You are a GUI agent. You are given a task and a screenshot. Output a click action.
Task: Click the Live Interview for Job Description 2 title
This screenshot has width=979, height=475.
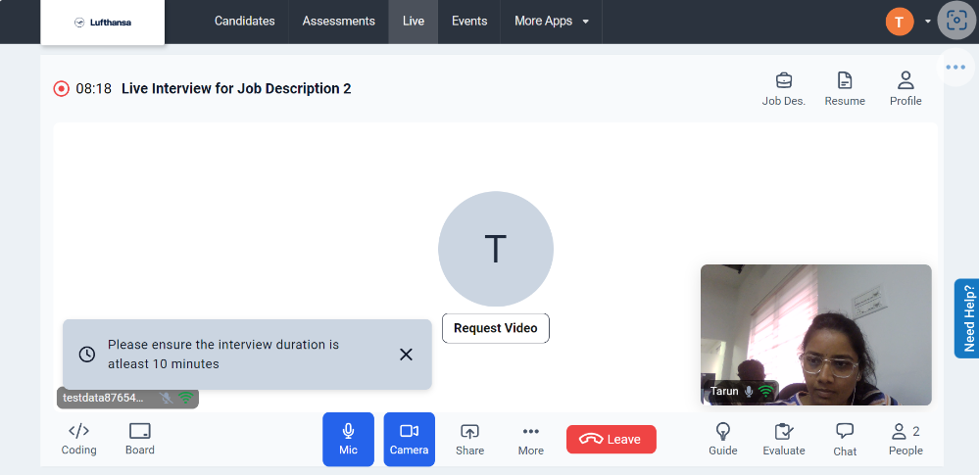(x=236, y=88)
